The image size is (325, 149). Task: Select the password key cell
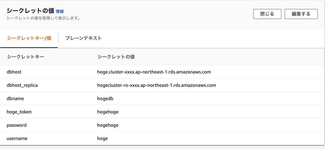click(17, 125)
